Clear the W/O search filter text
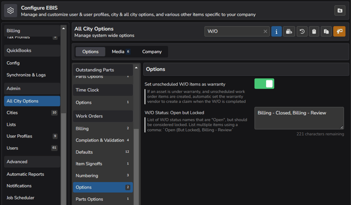This screenshot has height=205, width=351. click(265, 32)
